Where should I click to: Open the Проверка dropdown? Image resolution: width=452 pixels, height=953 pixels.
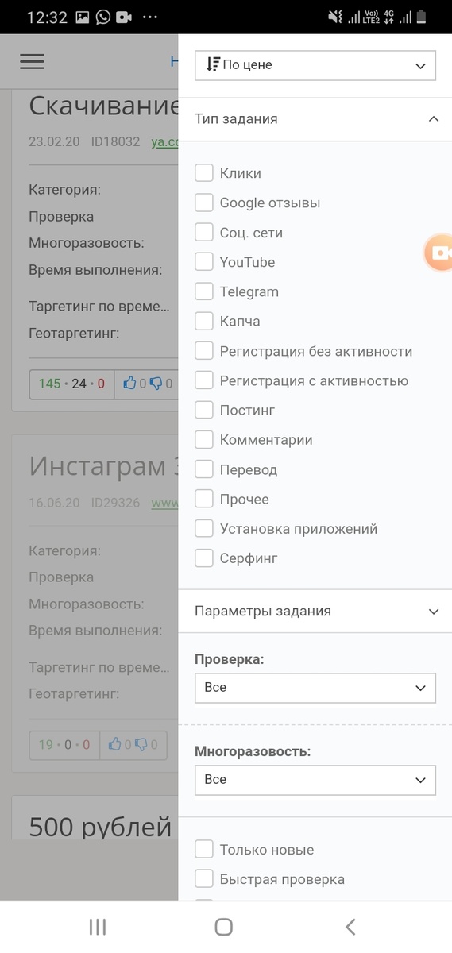point(315,687)
